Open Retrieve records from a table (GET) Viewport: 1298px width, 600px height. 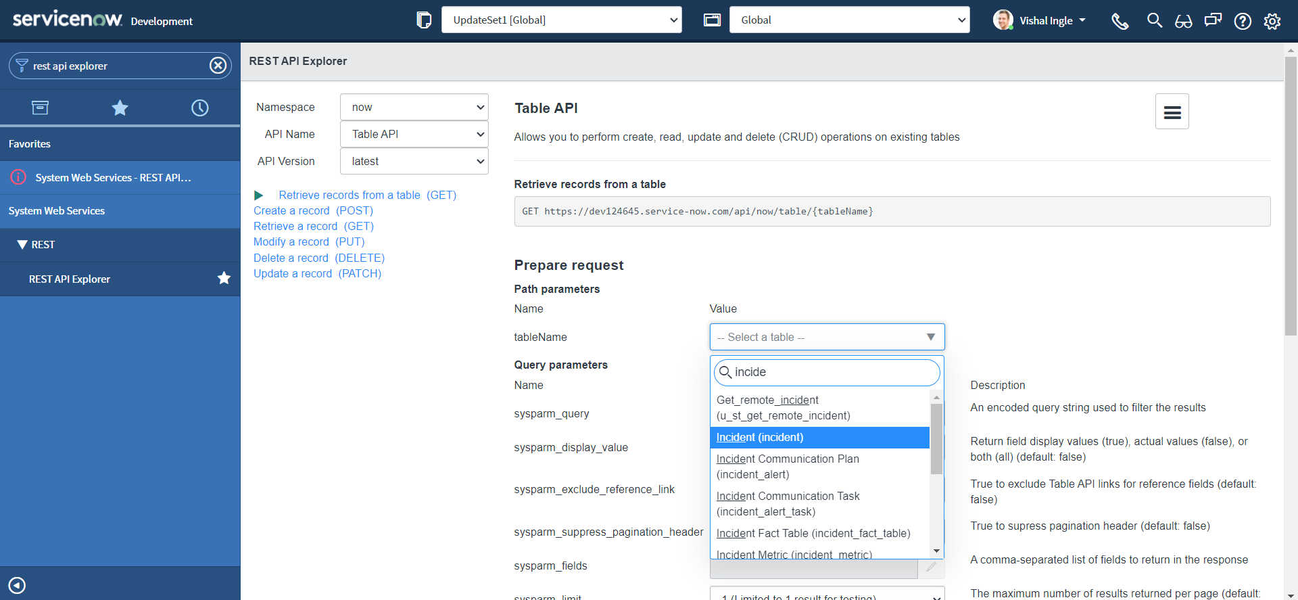click(368, 195)
